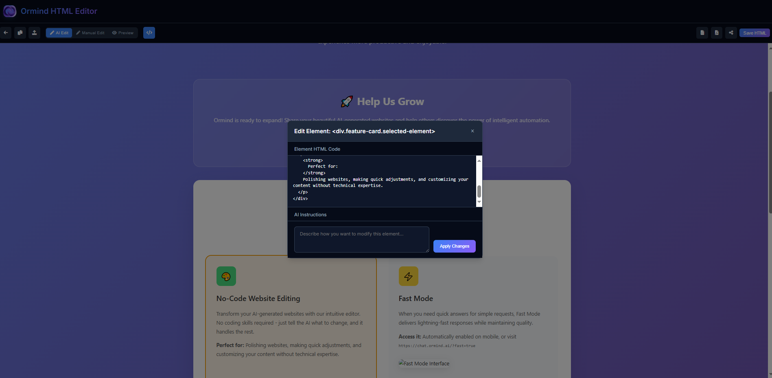Click the Fast Mode Interface broken image
772x378 pixels.
[x=424, y=363]
